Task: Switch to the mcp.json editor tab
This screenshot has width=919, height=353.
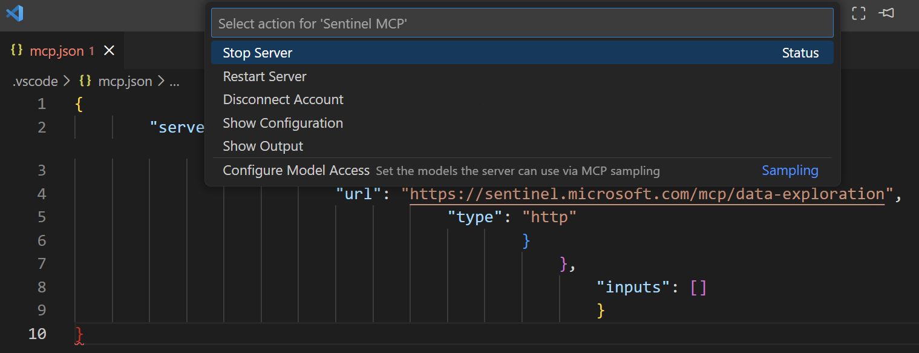Action: [56, 51]
